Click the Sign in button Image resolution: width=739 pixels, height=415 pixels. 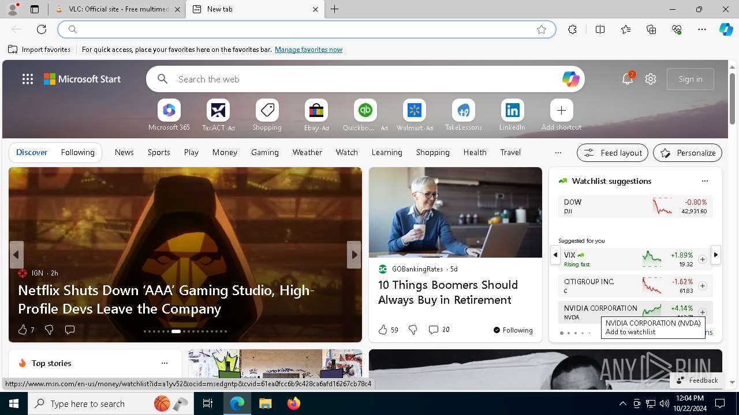coord(691,79)
